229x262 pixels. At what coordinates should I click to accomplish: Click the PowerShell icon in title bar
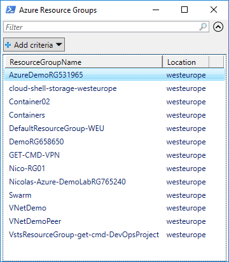tap(10, 10)
